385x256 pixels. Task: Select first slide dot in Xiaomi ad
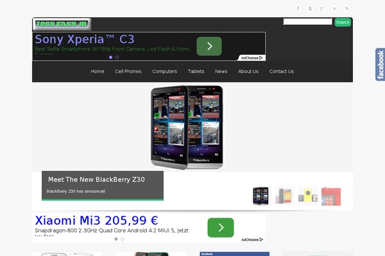tap(116, 239)
